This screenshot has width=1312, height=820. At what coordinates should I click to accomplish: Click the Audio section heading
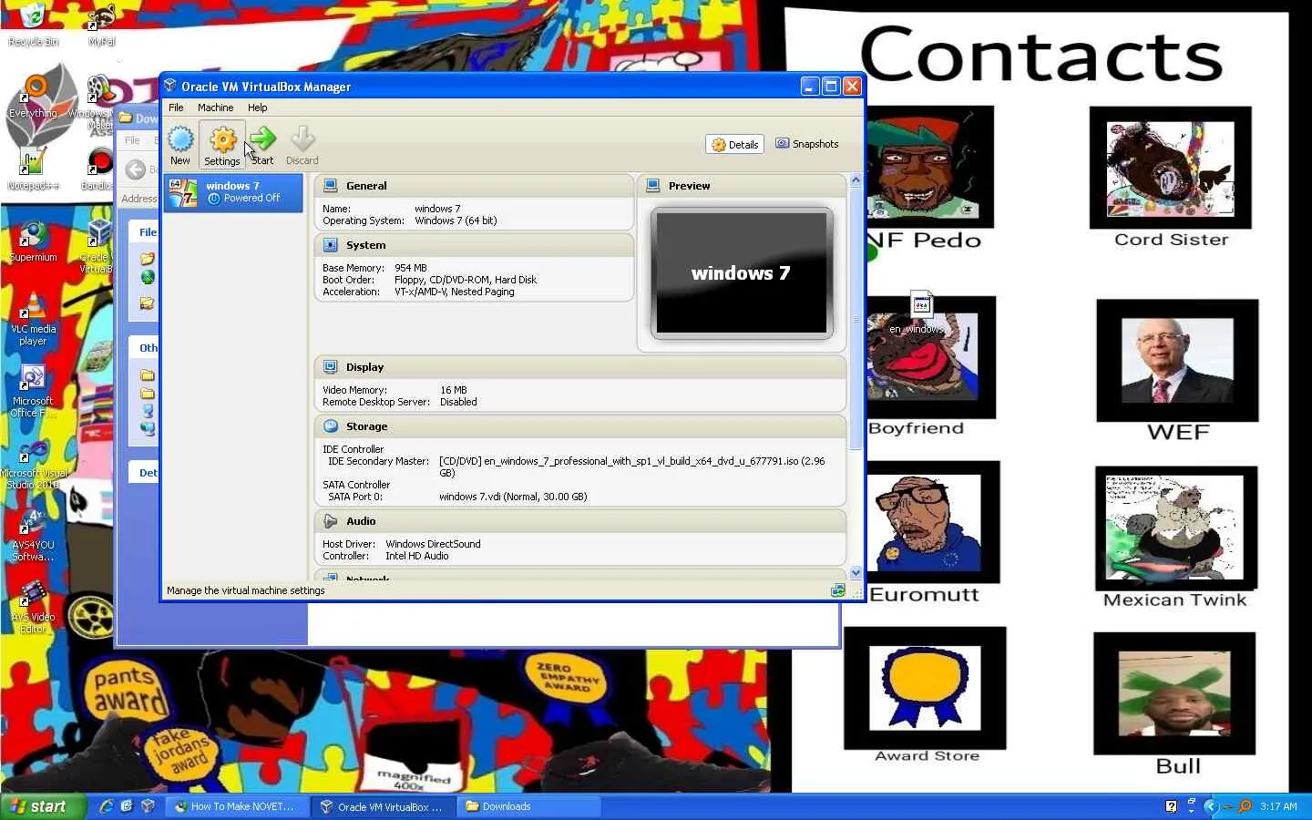click(x=361, y=521)
